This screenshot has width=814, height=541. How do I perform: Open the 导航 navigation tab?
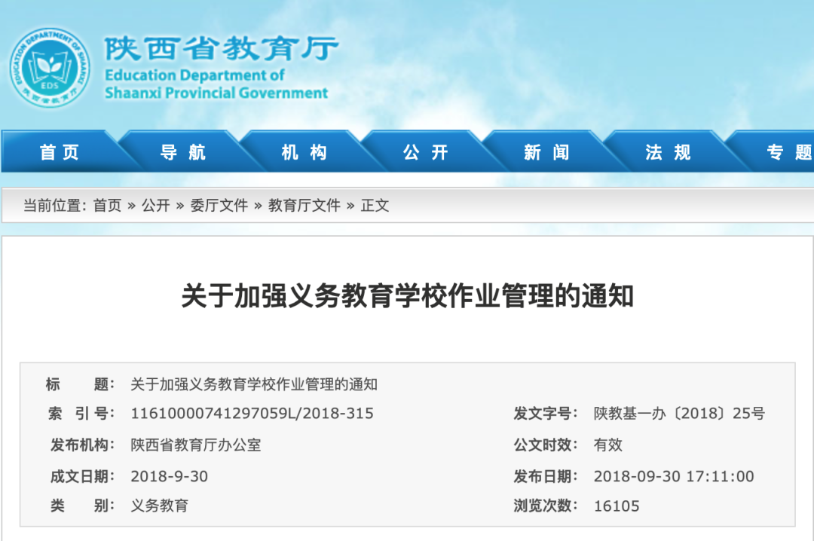(182, 152)
